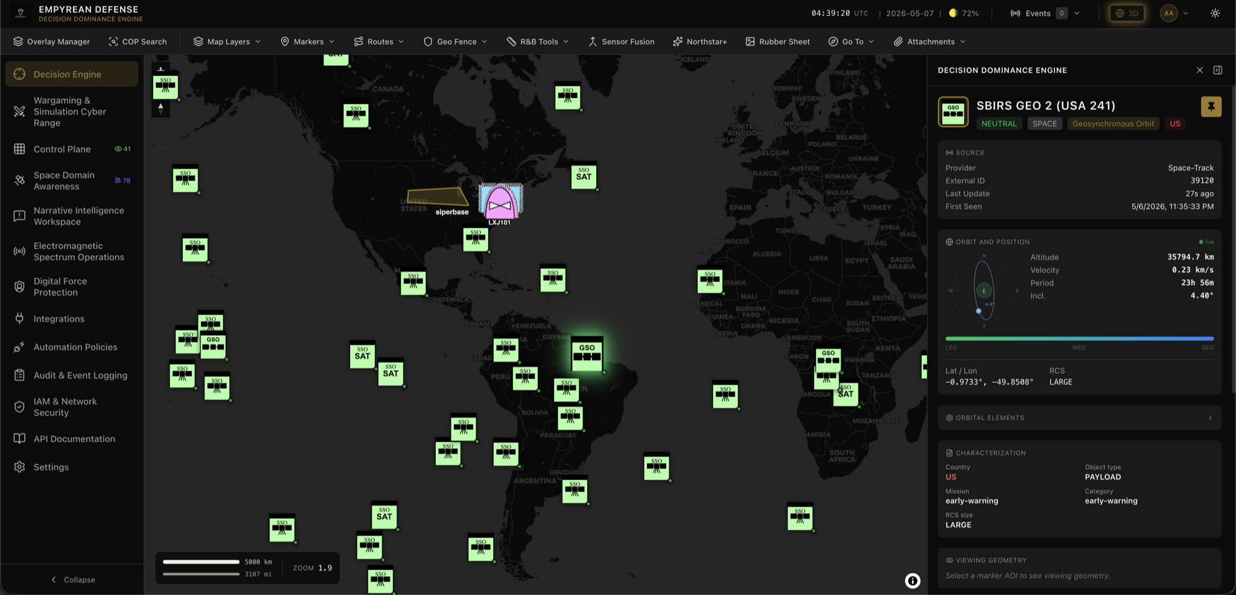Open Markers dropdown menu
The width and height of the screenshot is (1236, 595).
click(307, 42)
